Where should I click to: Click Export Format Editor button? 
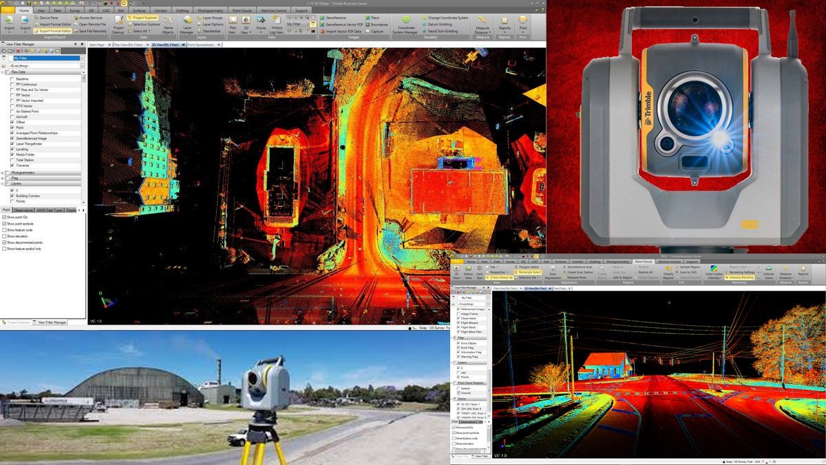(x=52, y=31)
